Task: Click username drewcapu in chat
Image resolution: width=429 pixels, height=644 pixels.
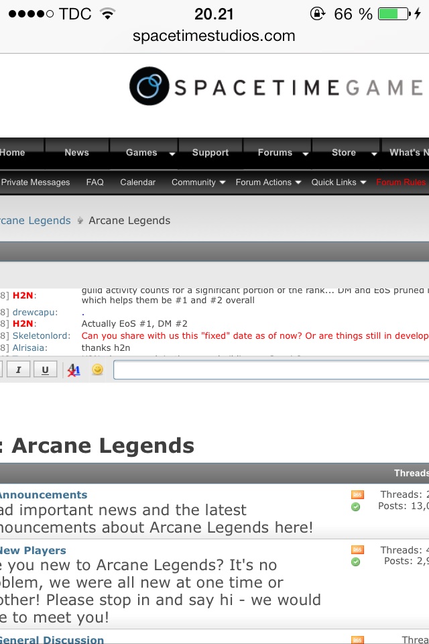Action: [x=35, y=312]
